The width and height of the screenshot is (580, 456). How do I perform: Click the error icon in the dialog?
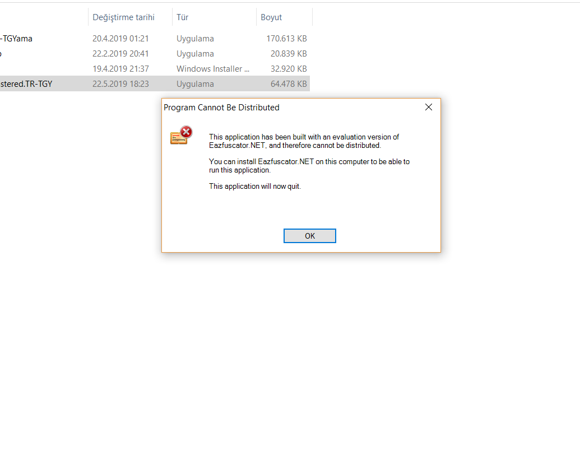[181, 135]
